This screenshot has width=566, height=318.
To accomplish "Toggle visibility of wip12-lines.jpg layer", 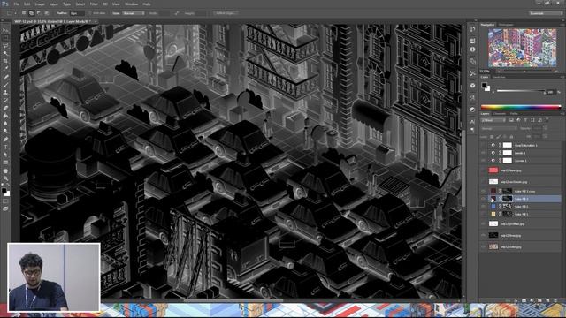I will coord(484,235).
